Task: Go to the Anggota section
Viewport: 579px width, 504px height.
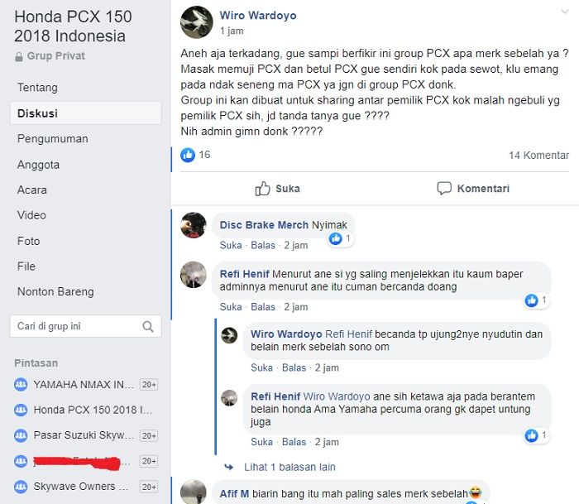Action: tap(38, 165)
